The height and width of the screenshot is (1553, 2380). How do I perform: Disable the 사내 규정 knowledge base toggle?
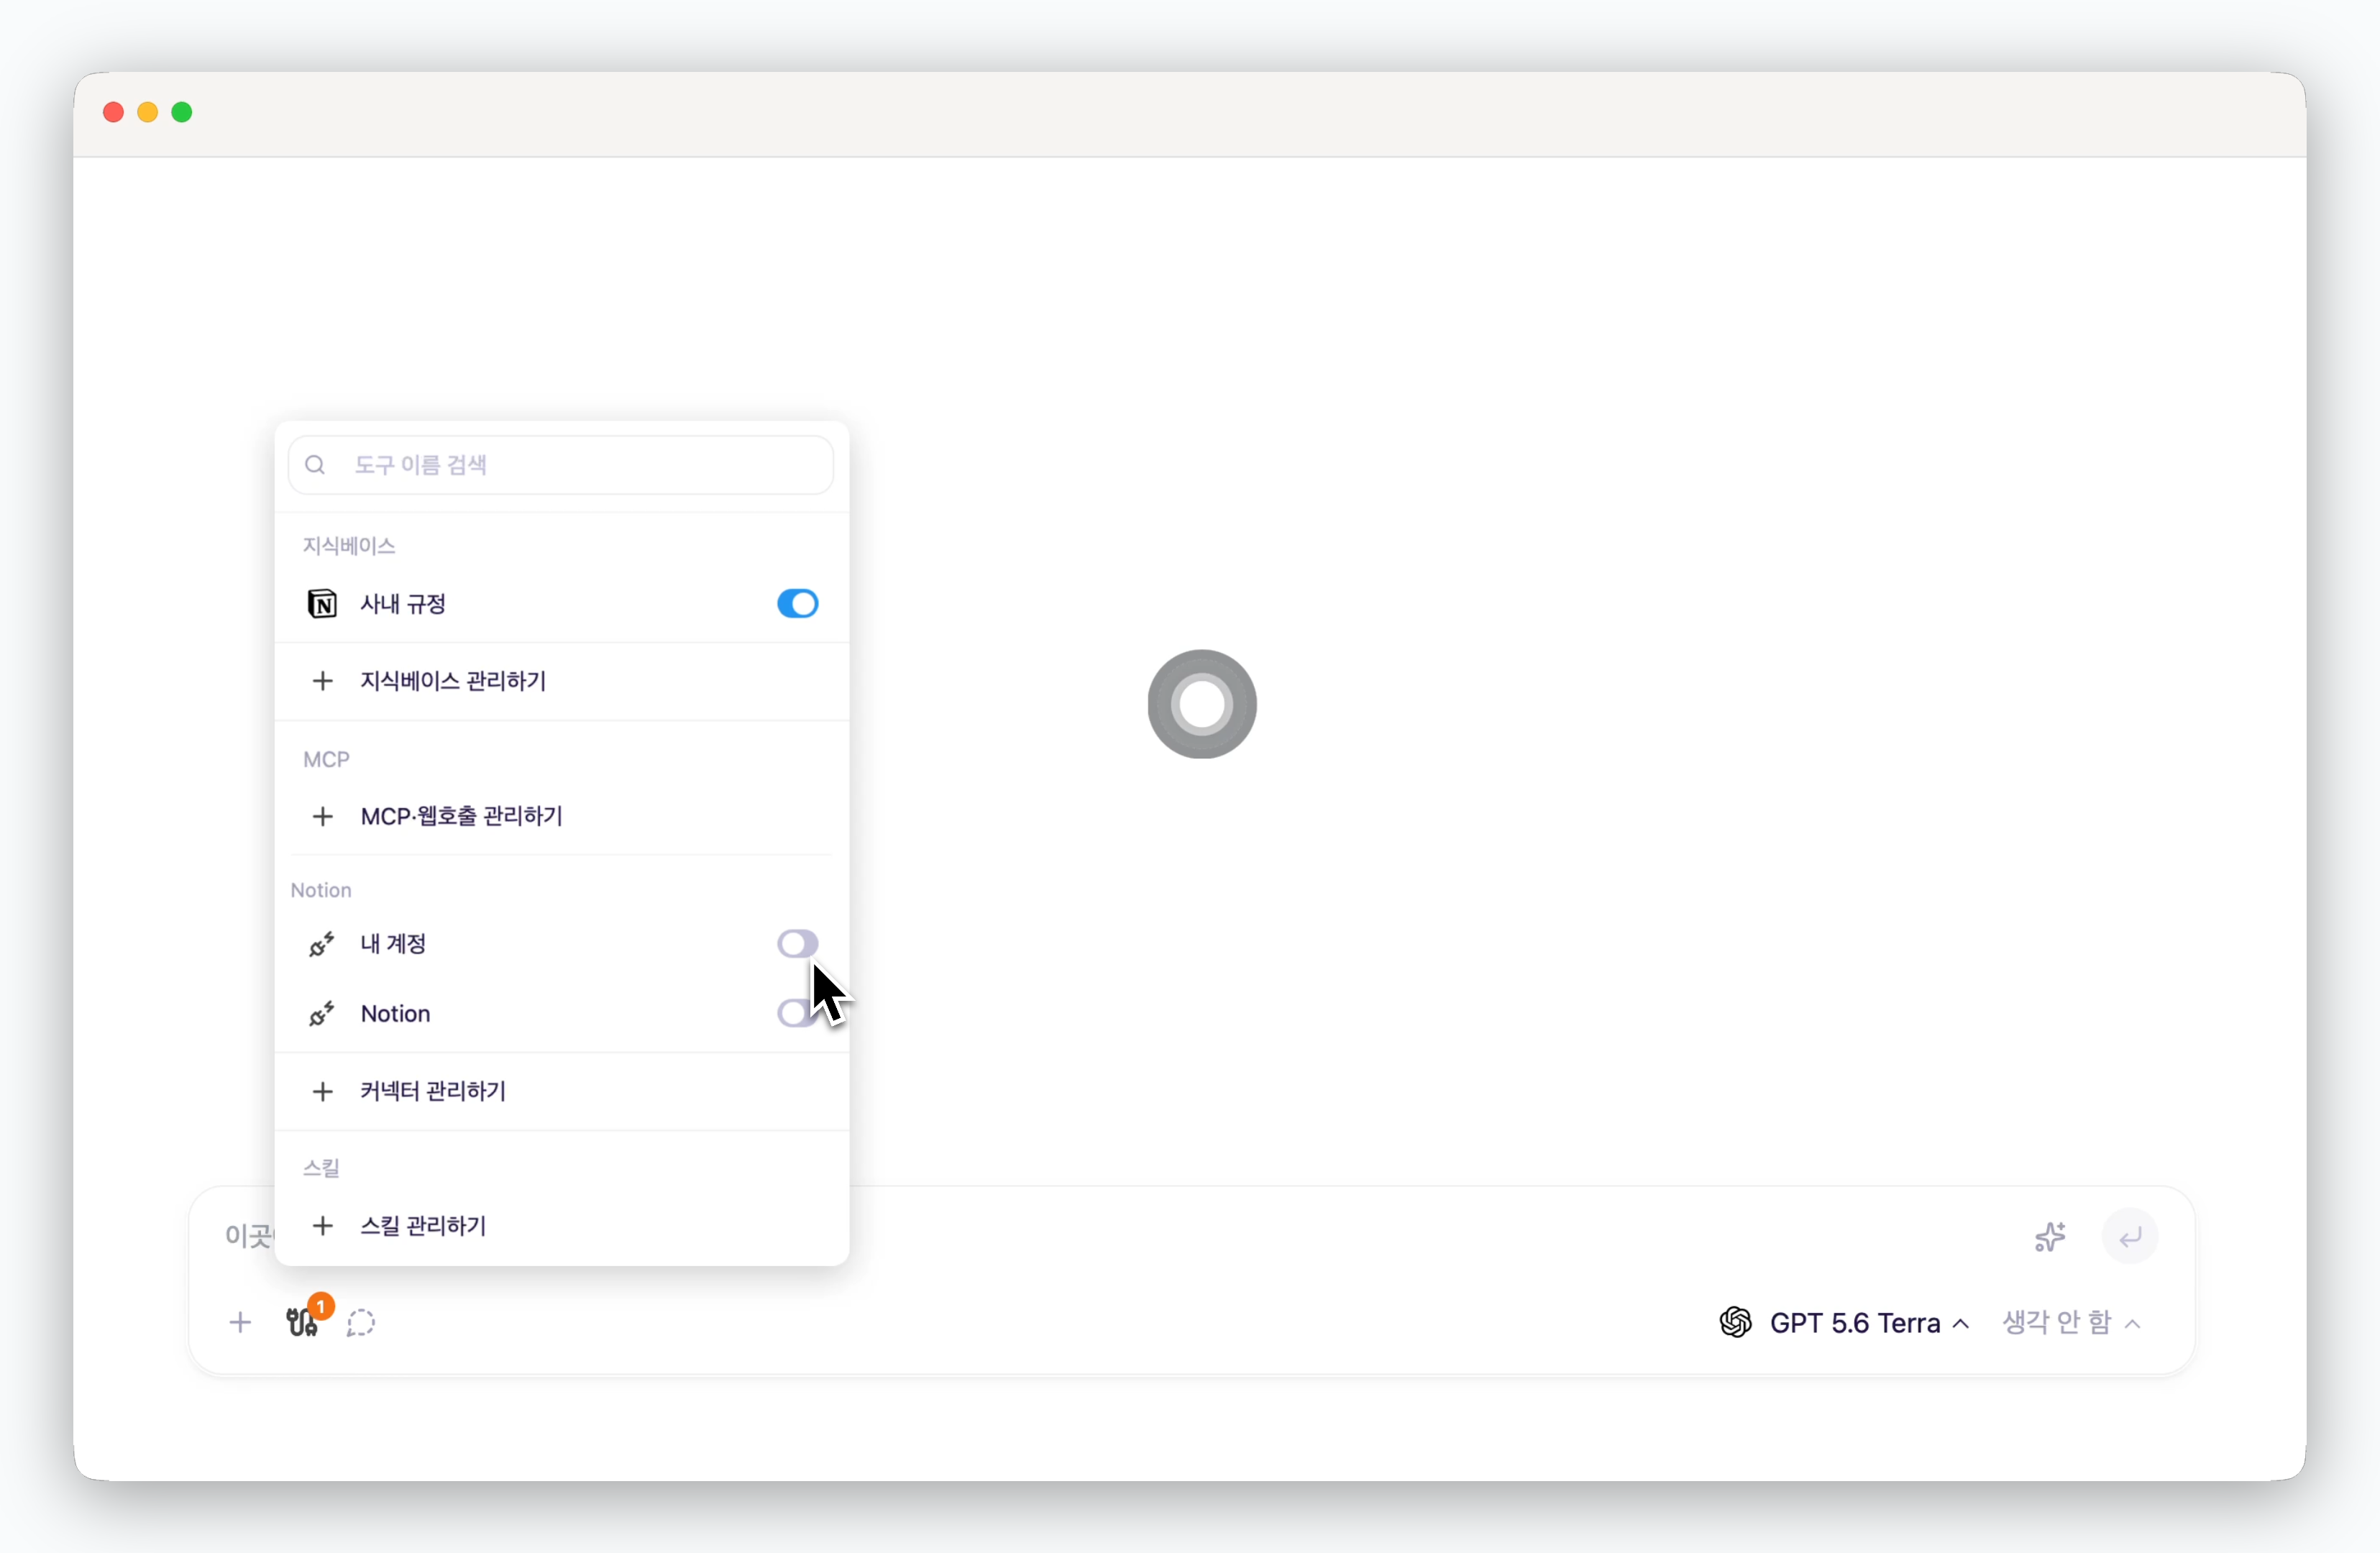click(x=797, y=603)
